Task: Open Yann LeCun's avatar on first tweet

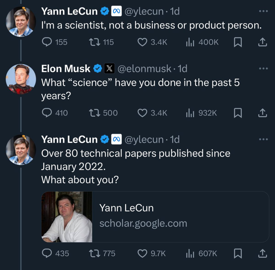Action: coord(21,22)
